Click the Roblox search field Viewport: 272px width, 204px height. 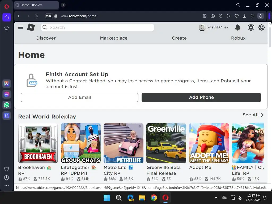click(x=97, y=27)
